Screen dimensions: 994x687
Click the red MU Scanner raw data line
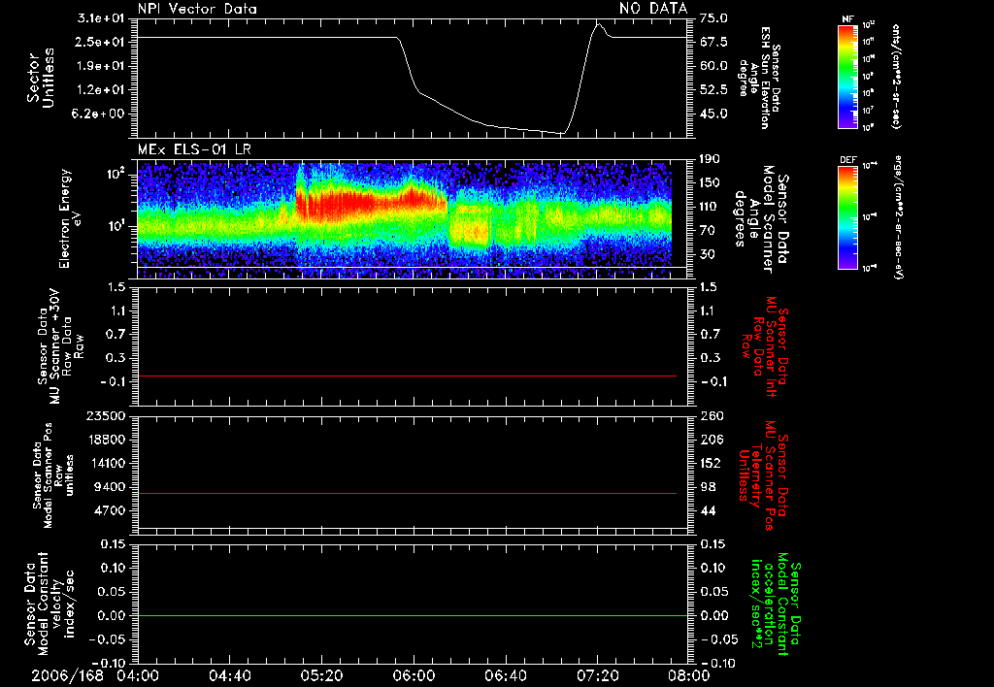tap(407, 376)
